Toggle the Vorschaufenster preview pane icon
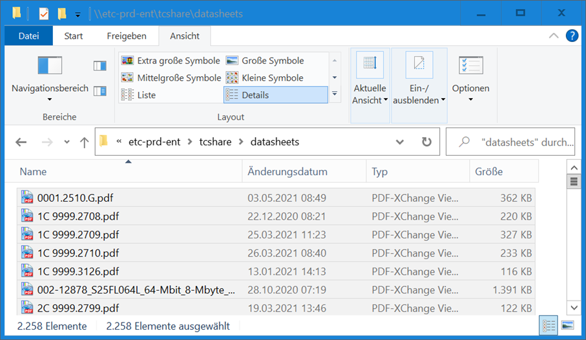 tap(99, 66)
